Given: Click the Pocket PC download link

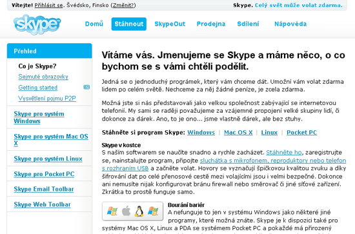Looking at the screenshot, I should 302,133.
